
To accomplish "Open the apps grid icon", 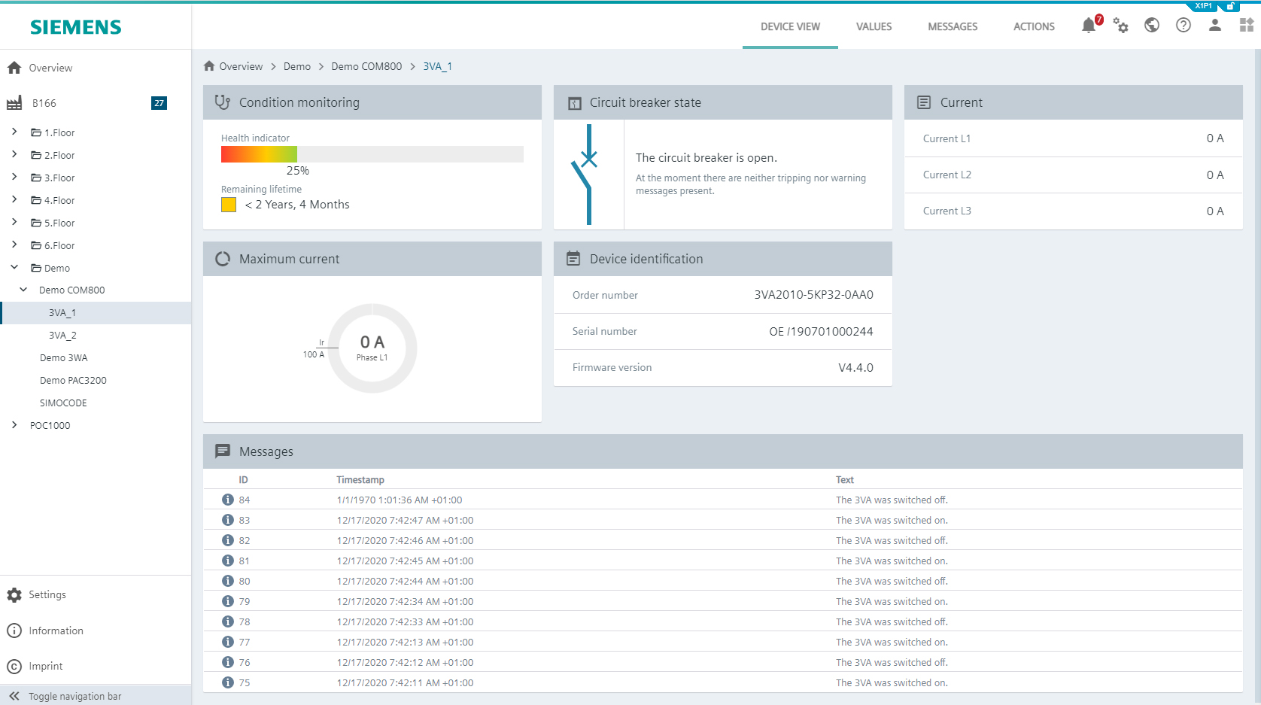I will point(1247,26).
